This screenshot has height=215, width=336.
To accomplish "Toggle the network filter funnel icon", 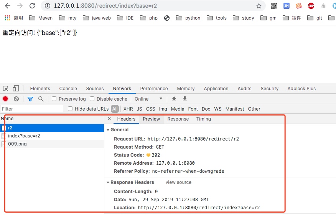I will point(30,99).
